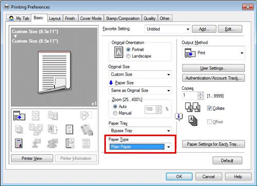
Task: Decrease copies with the down stepper arrow
Action: pos(200,98)
